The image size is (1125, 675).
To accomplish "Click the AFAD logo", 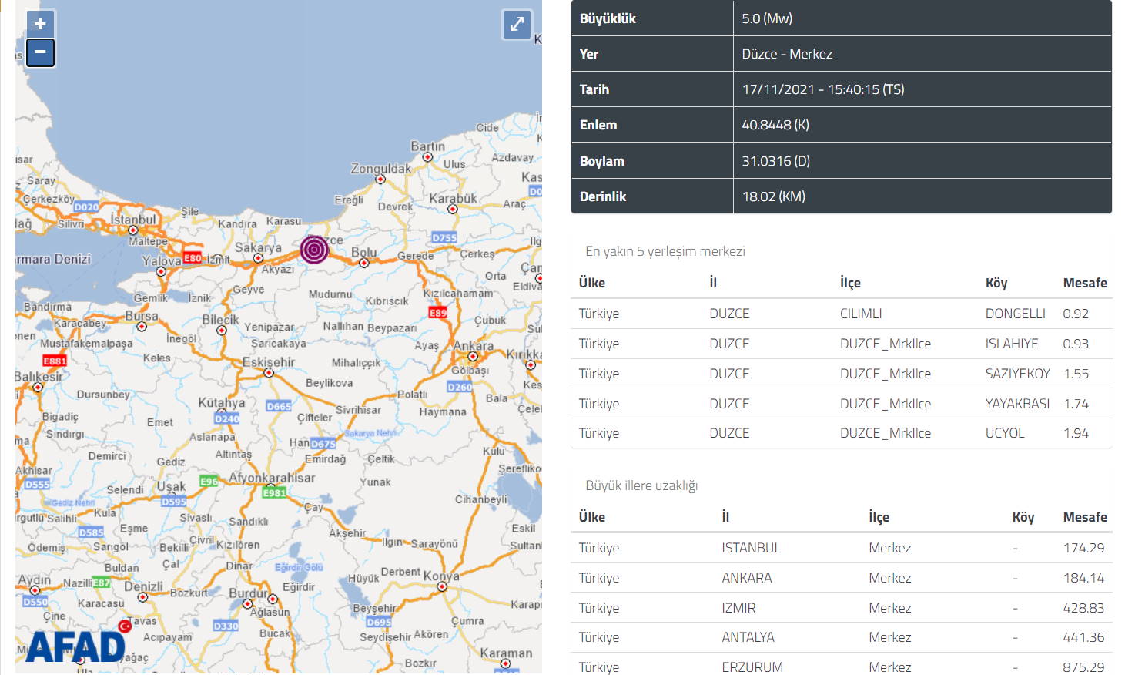I will click(75, 646).
